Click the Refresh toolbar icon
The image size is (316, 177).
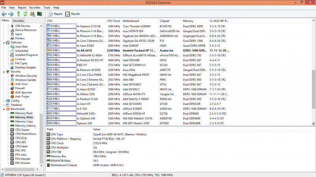point(25,14)
